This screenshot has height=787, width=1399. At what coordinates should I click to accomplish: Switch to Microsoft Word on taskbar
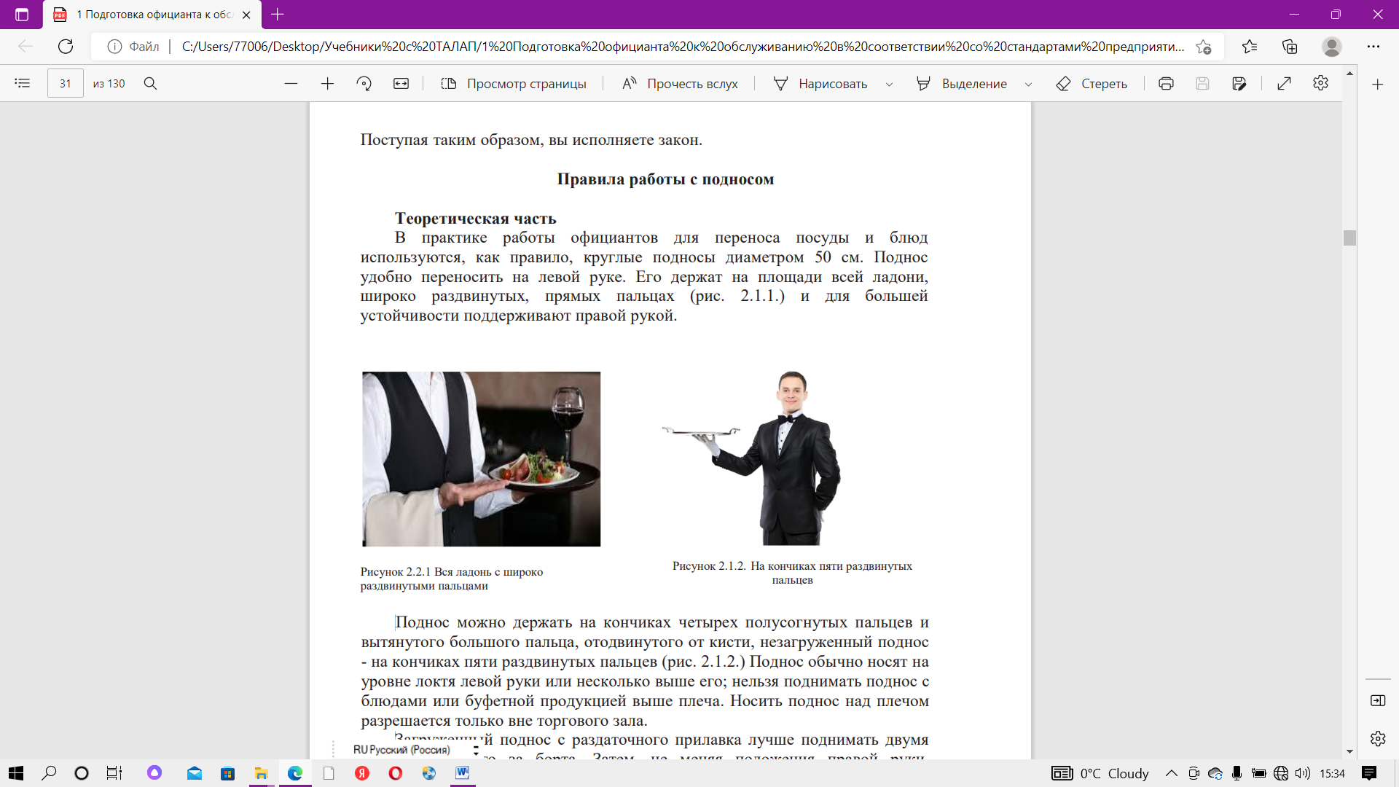click(x=462, y=773)
